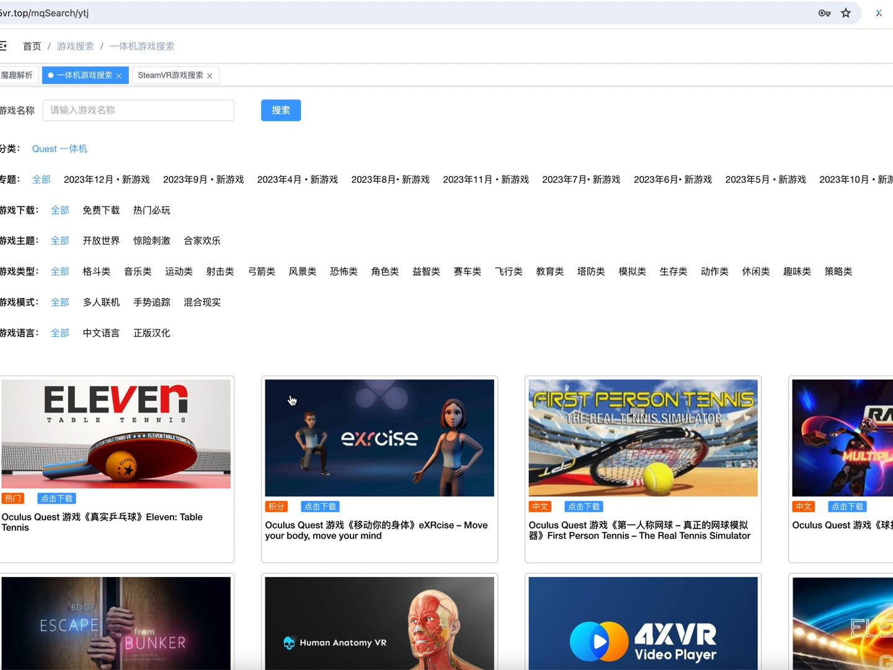Filter games by 运动类 type

pos(179,272)
